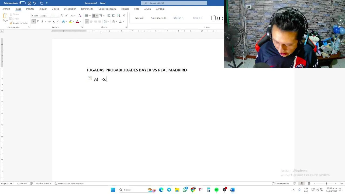Switch to the Insertar tab

pyautogui.click(x=30, y=9)
